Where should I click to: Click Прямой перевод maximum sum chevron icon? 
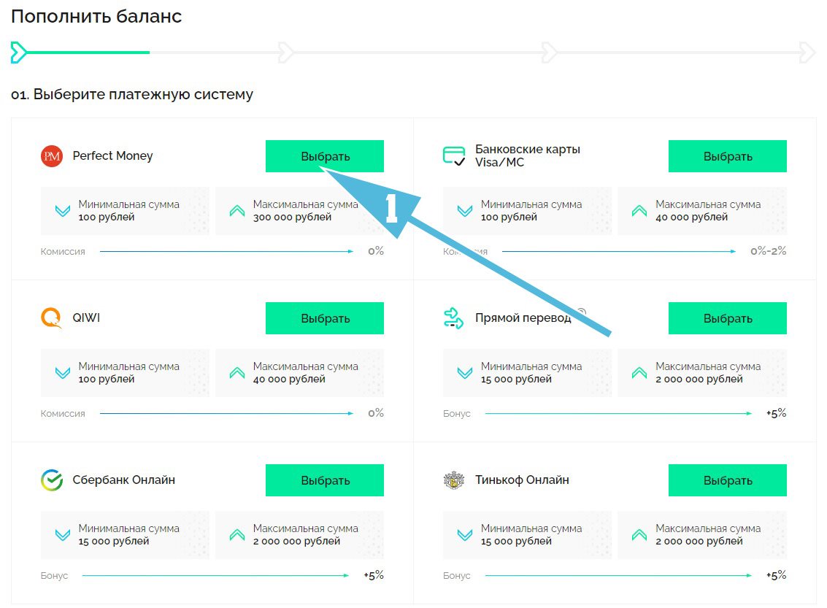click(x=639, y=373)
